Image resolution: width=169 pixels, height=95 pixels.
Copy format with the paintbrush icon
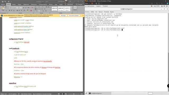(6, 11)
